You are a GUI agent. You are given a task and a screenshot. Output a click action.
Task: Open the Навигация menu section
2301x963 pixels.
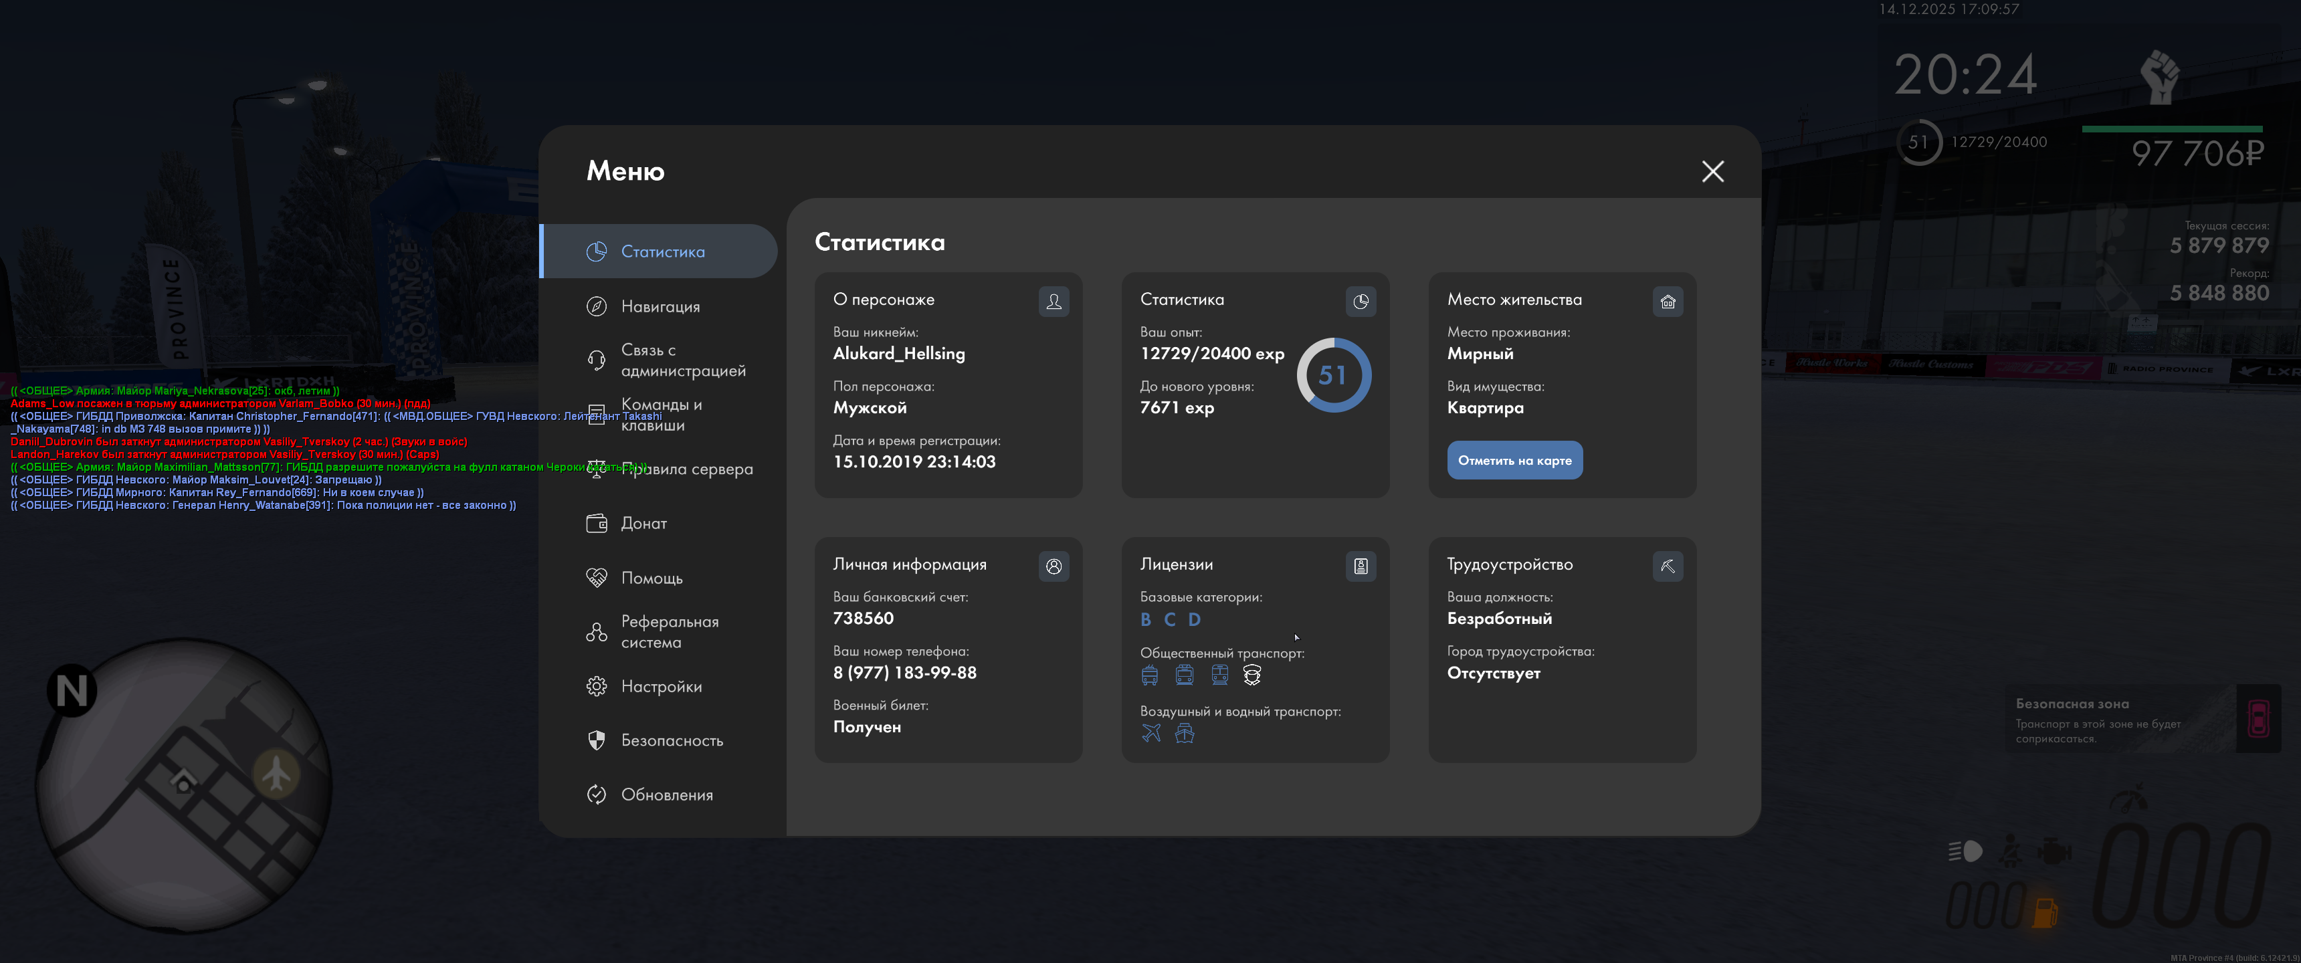tap(660, 306)
